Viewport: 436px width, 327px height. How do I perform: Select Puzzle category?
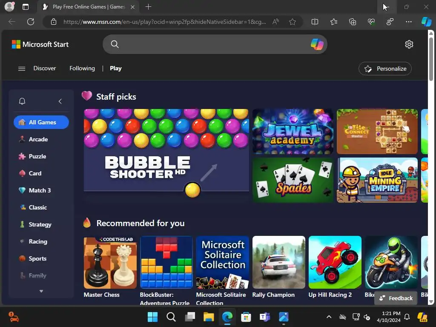coord(41,156)
